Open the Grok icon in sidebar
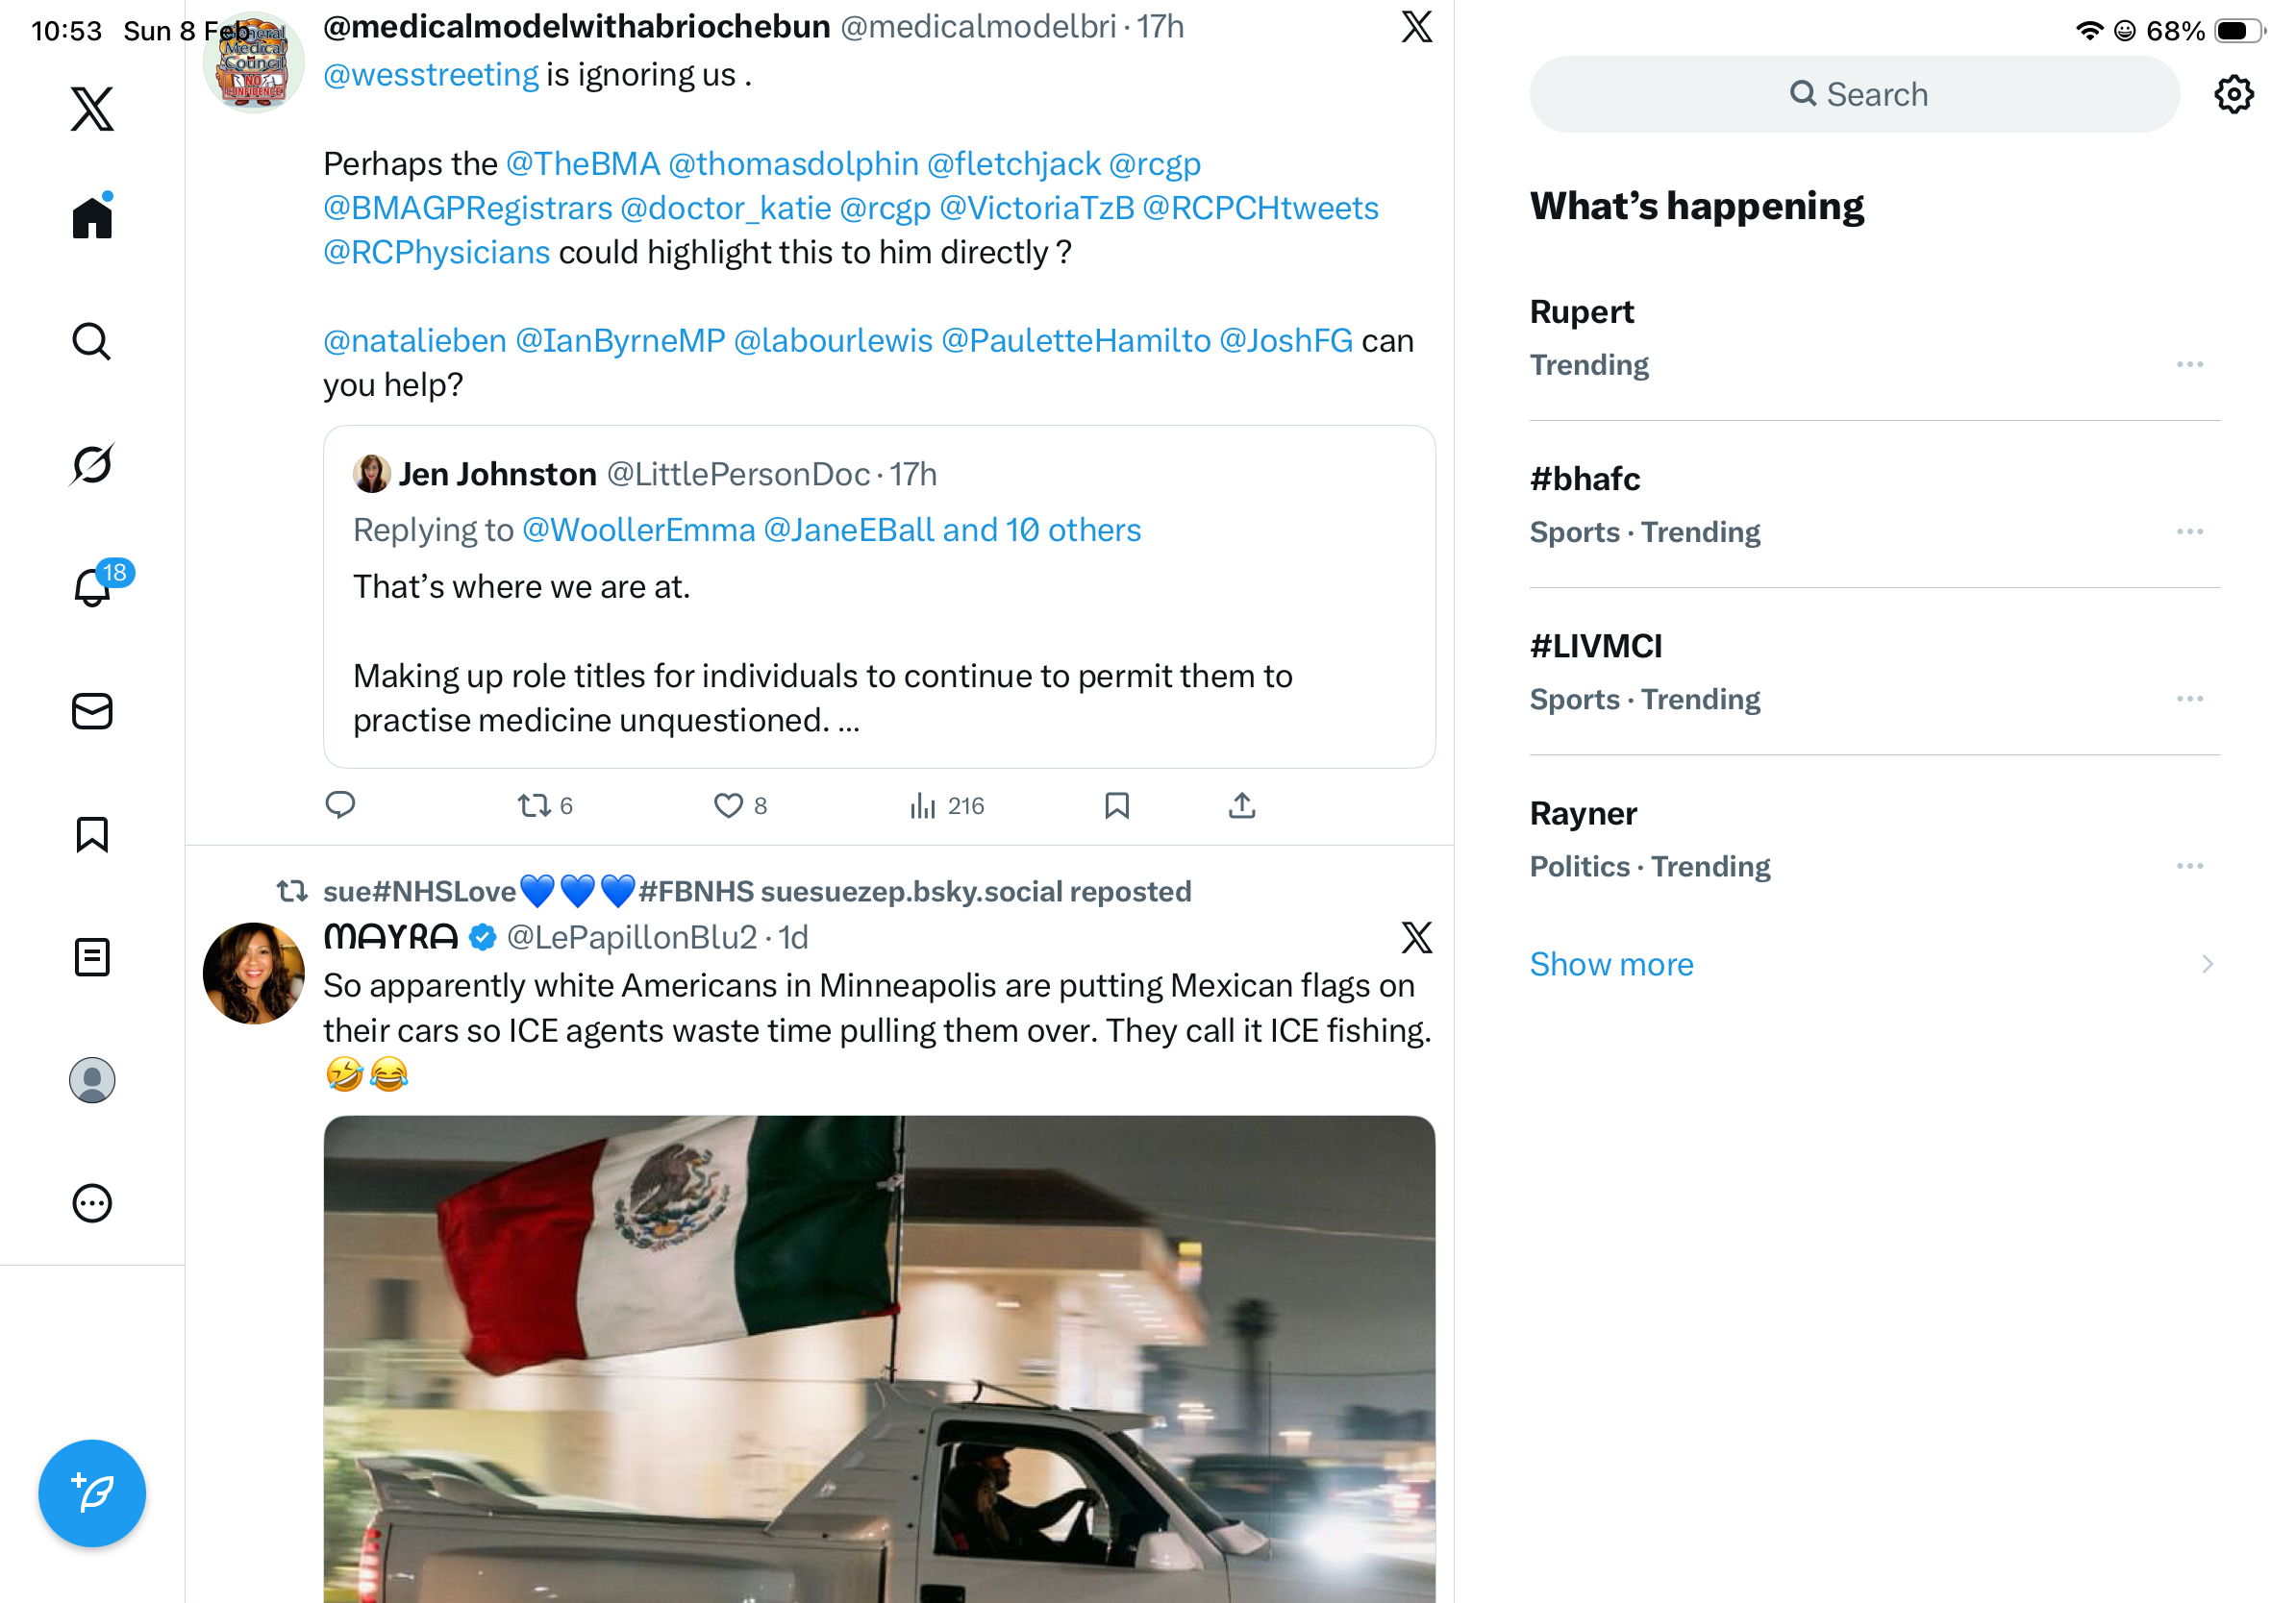Screen dimensions: 2296x1603 point(92,465)
